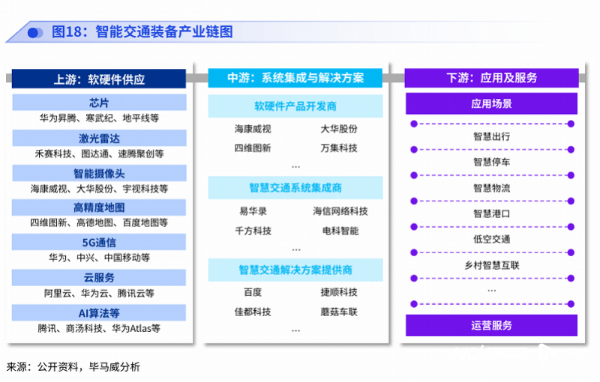
Task: Click the scenario 乡村智慧互联
Action: [492, 265]
